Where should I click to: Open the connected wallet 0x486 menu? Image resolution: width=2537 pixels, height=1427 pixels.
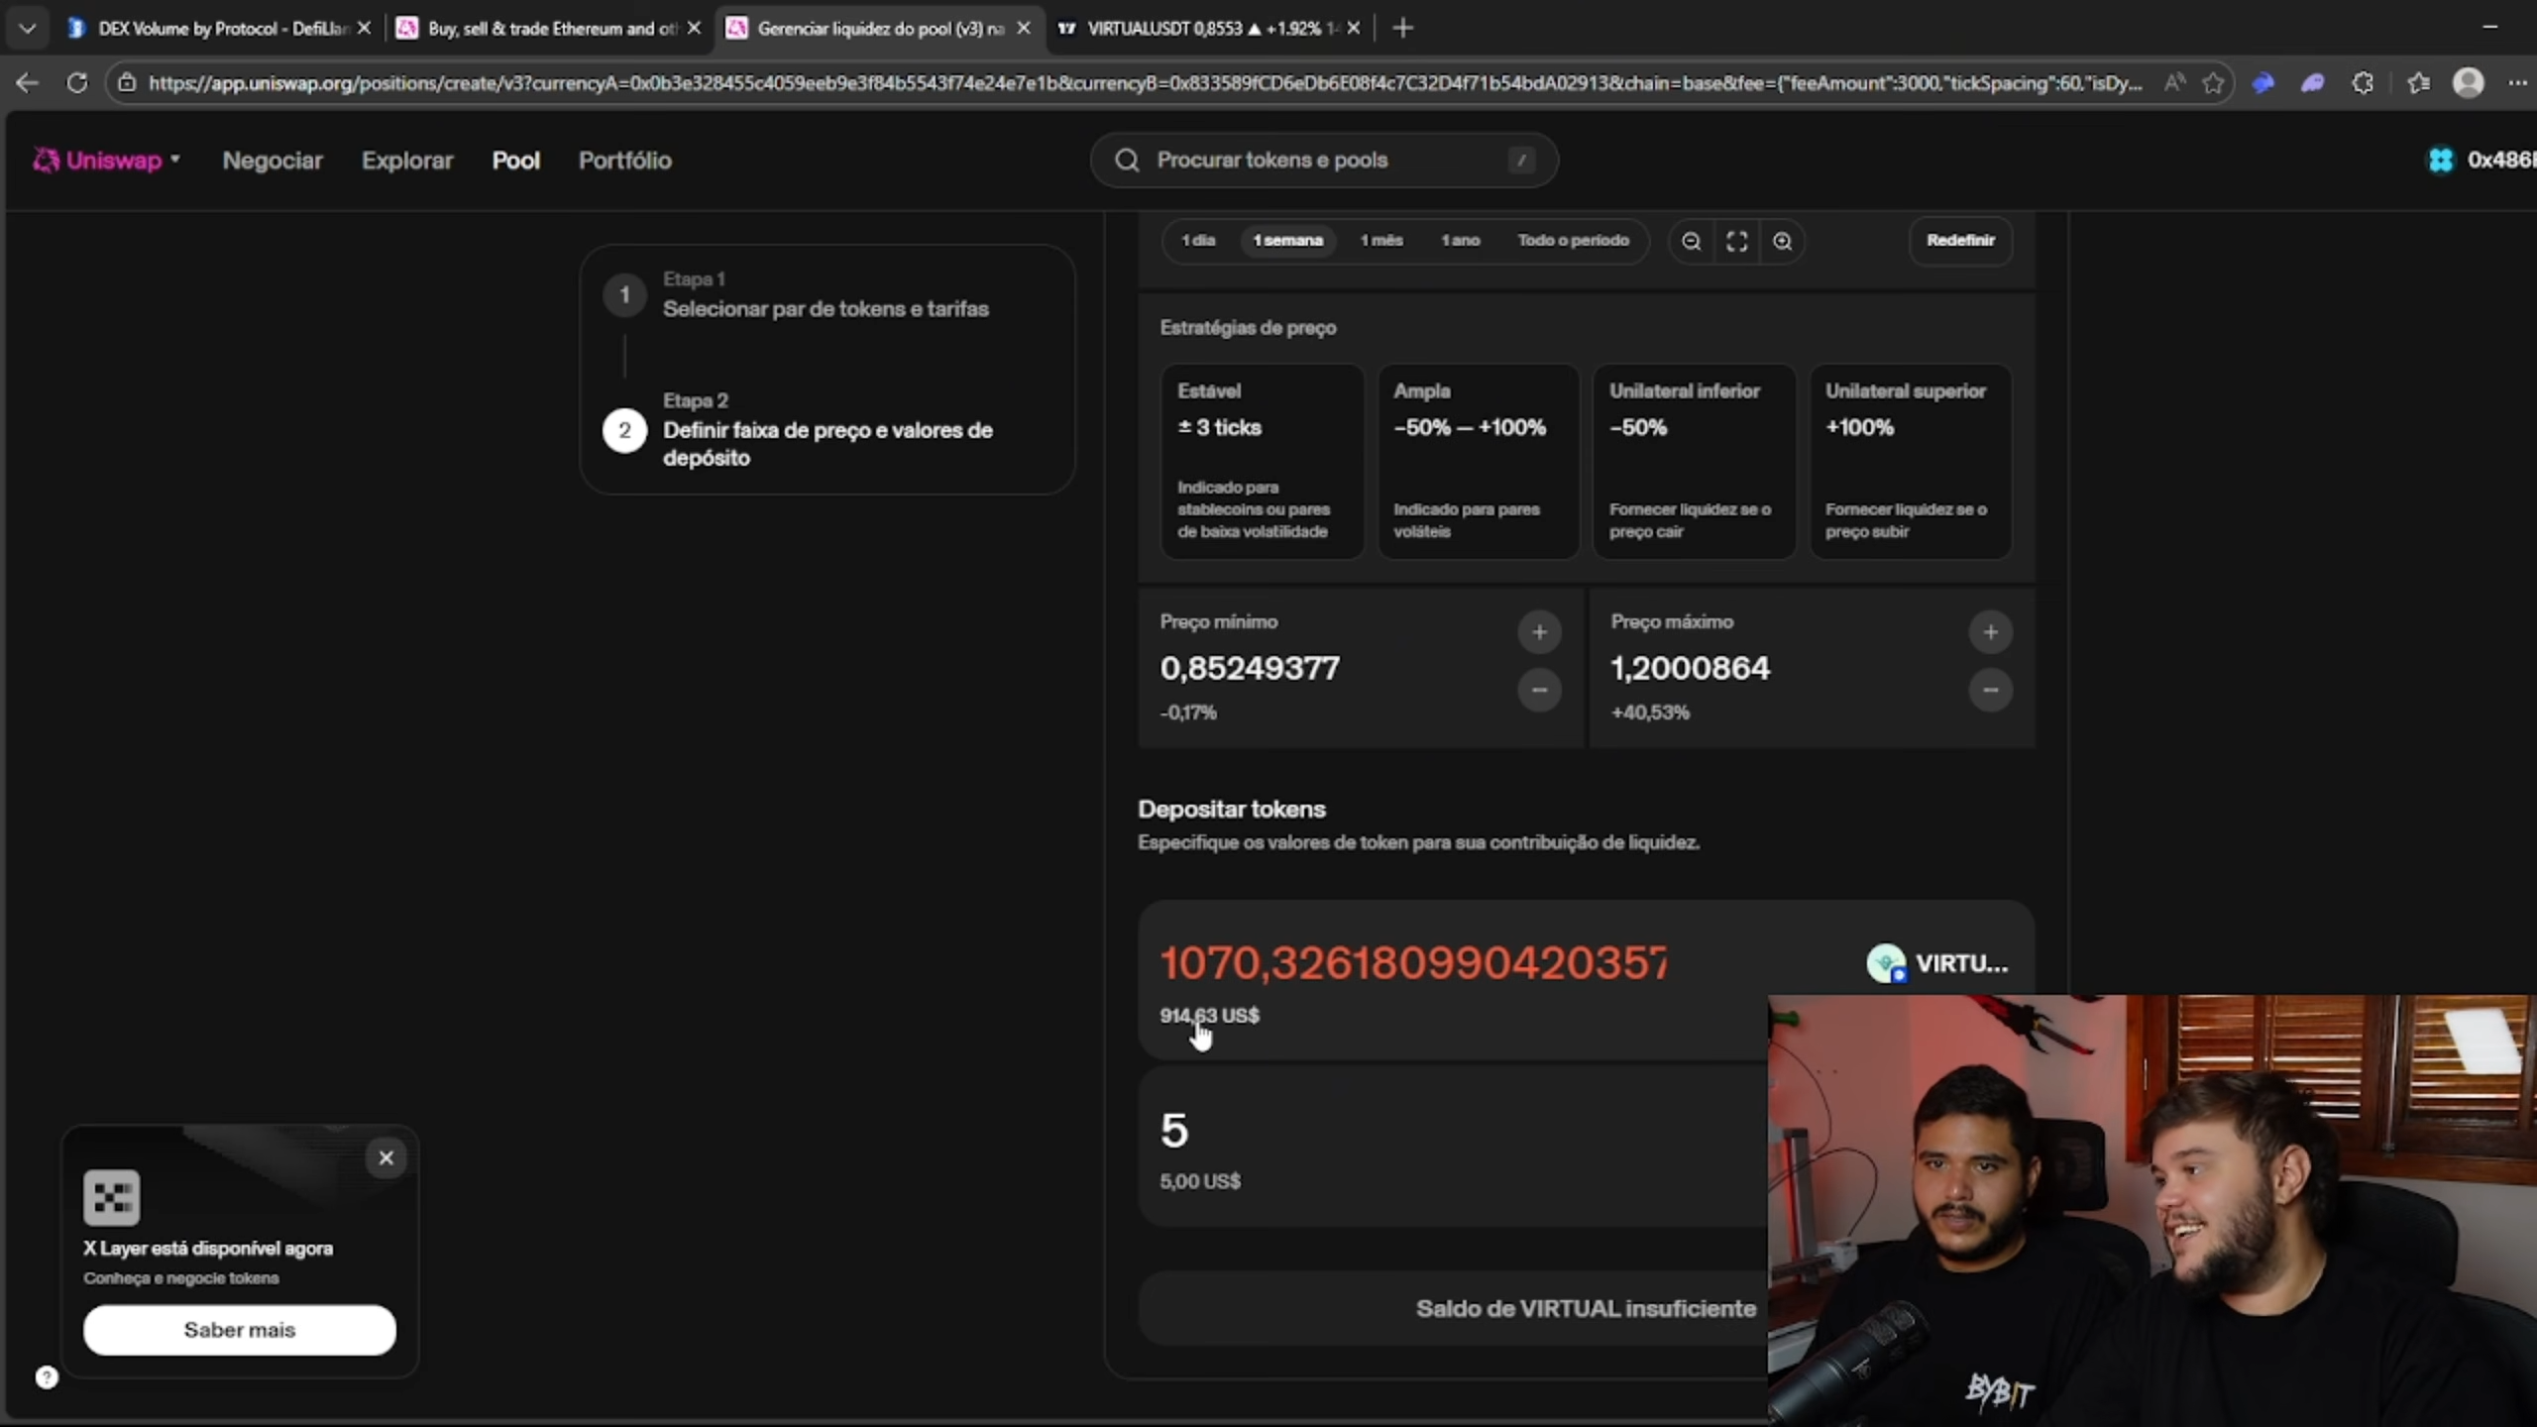click(2481, 160)
